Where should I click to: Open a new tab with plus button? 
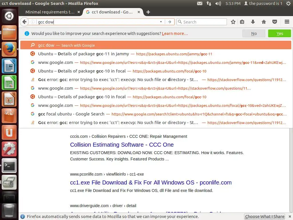pyautogui.click(x=148, y=12)
